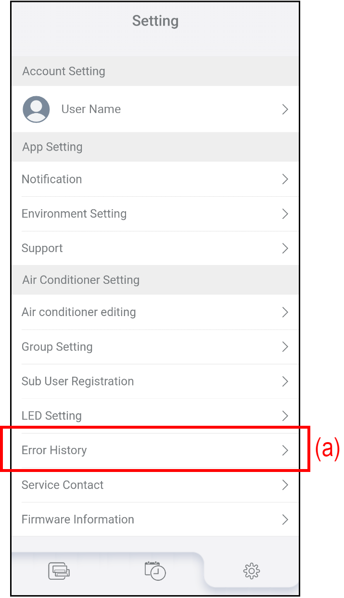This screenshot has height=598, width=344.
Task: Tap the Error History arrow chevron
Action: 285,451
